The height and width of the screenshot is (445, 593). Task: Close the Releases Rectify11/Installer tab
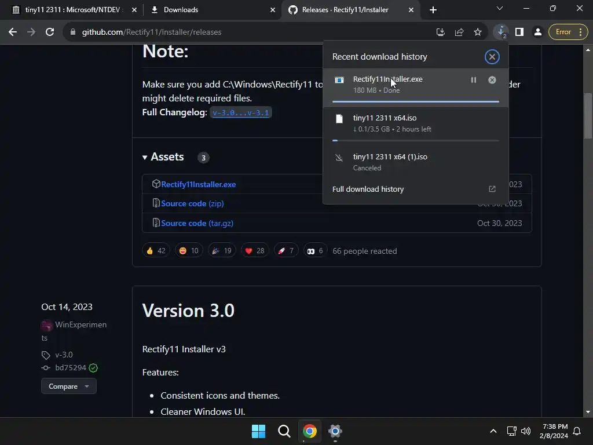(x=411, y=10)
